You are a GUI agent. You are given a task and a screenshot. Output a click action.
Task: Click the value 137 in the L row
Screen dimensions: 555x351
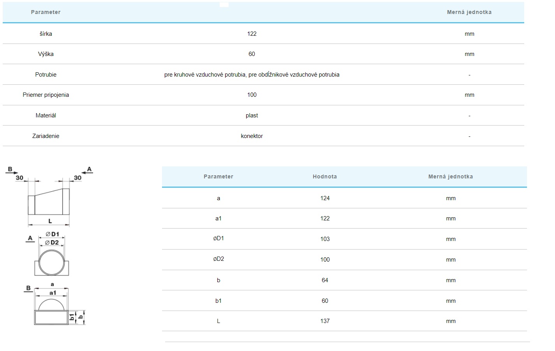(x=325, y=321)
